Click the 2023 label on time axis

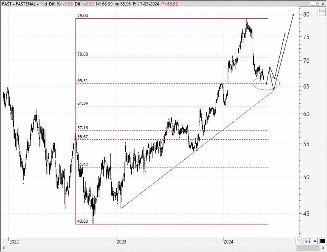point(121,242)
